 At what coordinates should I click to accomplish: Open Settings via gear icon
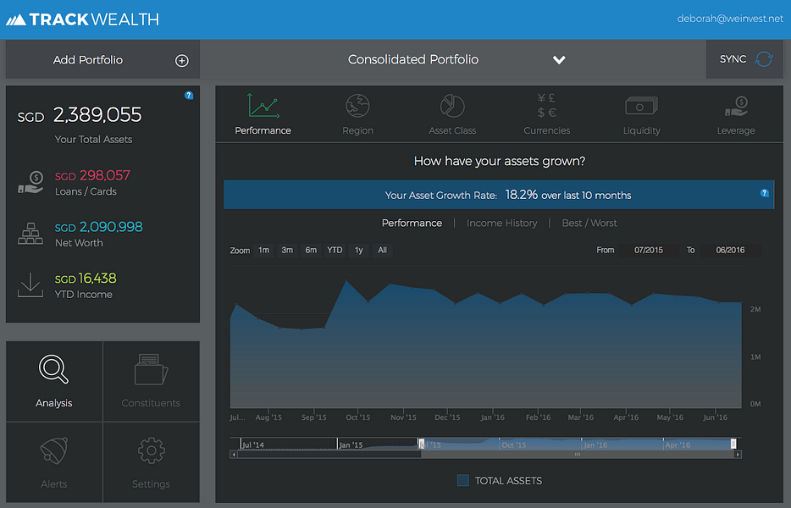[151, 450]
